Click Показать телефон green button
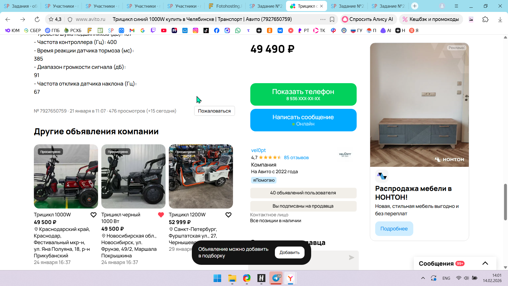The image size is (508, 286). (x=303, y=94)
